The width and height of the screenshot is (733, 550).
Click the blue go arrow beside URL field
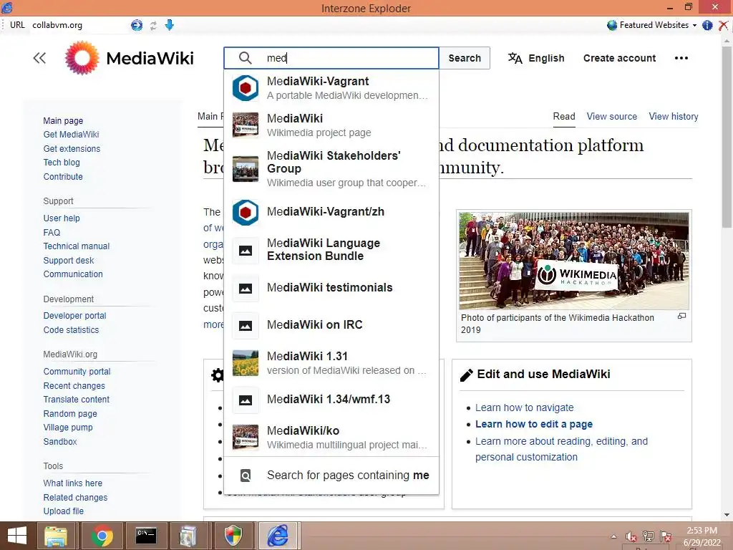pos(137,25)
